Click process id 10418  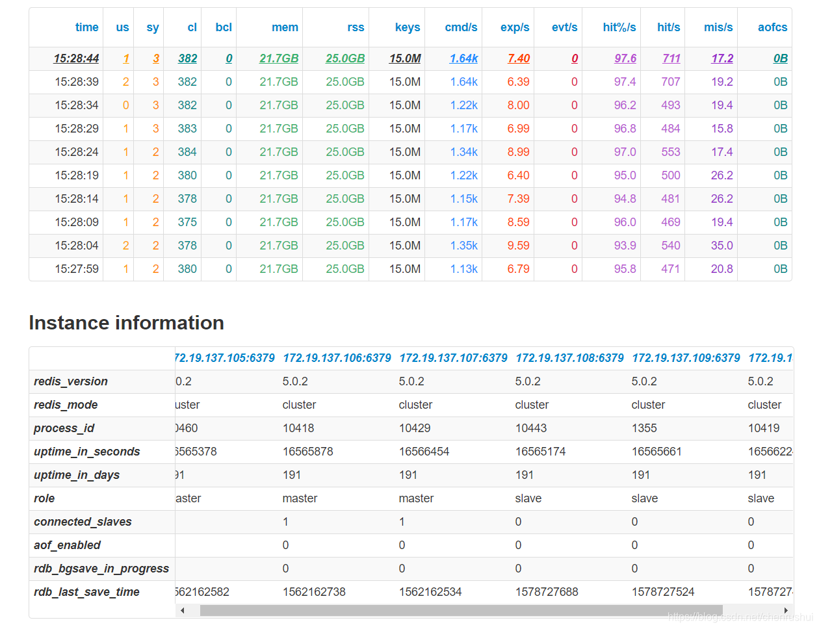(298, 428)
